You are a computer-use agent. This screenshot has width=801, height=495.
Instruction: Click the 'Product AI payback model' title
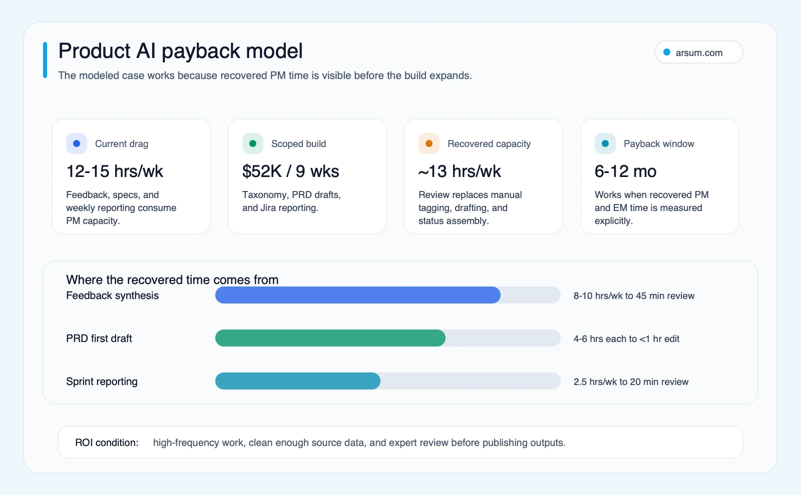181,51
